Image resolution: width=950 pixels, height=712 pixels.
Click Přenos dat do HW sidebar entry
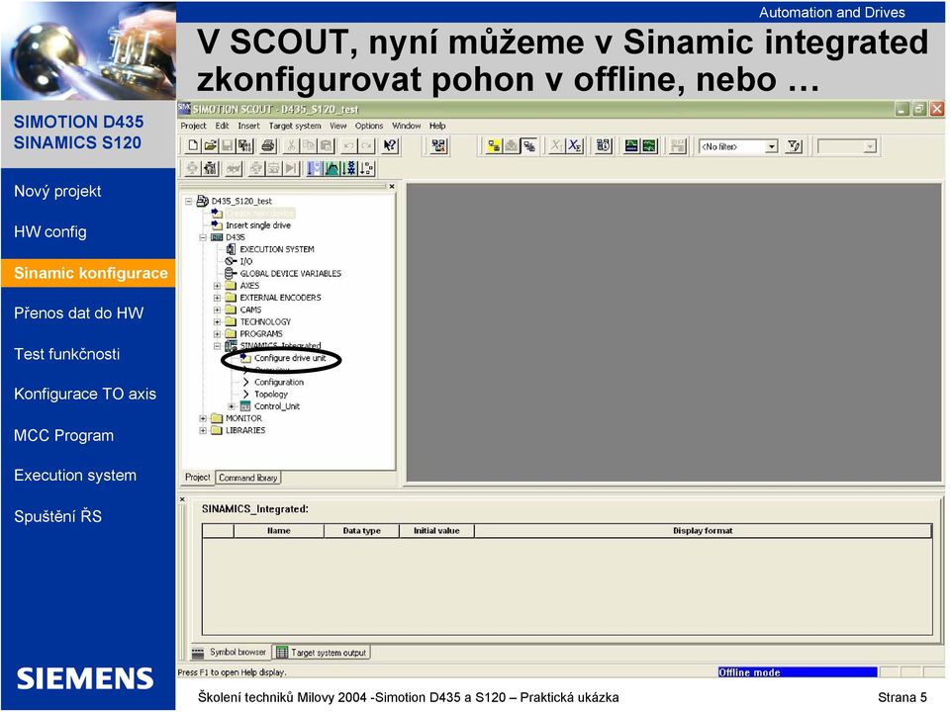(79, 313)
